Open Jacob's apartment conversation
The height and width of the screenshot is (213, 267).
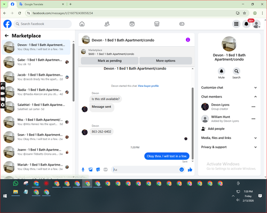(36, 77)
